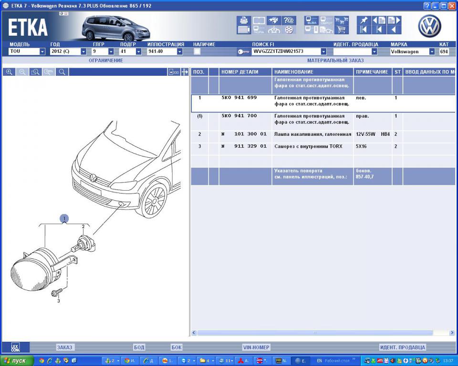The width and height of the screenshot is (458, 366).
Task: Open Internet Explorer from quick launch
Action: (x=50, y=361)
